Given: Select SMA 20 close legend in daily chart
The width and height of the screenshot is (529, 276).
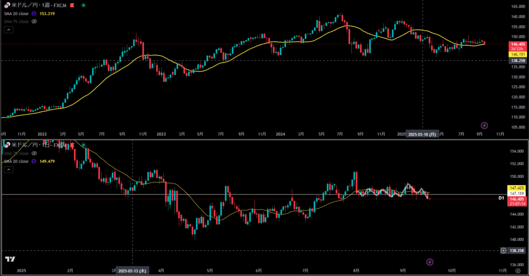Looking at the screenshot, I should point(16,161).
